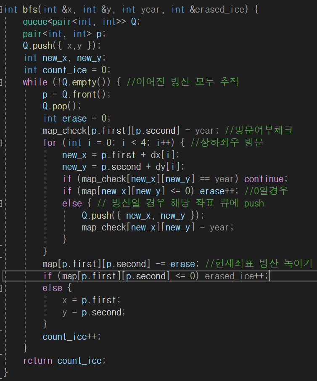Click the 'pair<int, int> p;' declaration line

pos(64,34)
